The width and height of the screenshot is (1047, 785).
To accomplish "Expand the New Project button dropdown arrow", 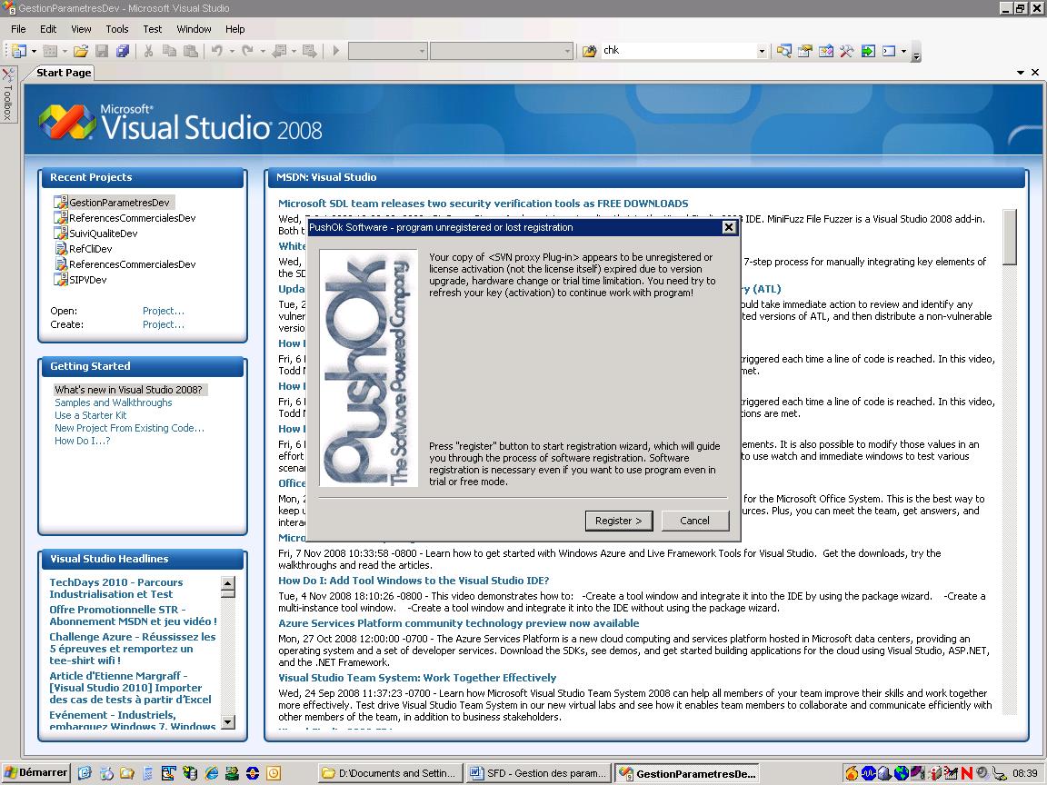I will point(33,51).
